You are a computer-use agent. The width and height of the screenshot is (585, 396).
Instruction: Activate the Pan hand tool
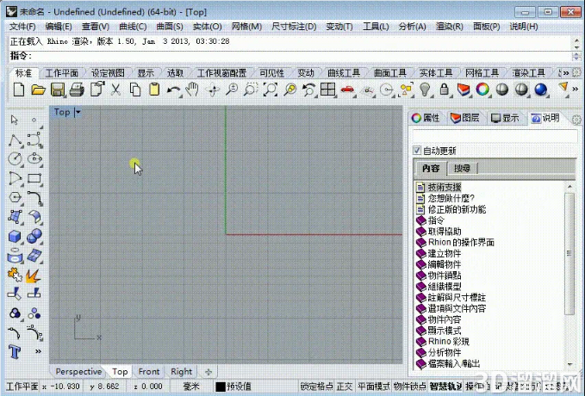(192, 90)
